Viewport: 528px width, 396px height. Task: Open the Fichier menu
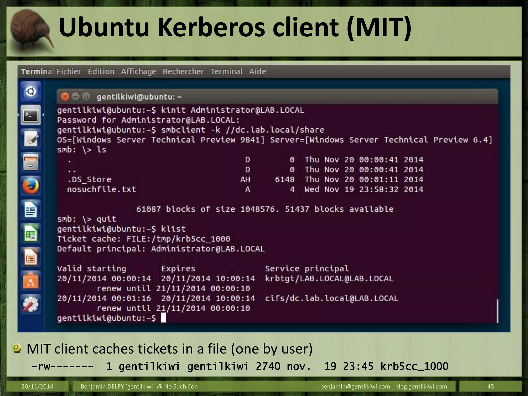pos(69,71)
